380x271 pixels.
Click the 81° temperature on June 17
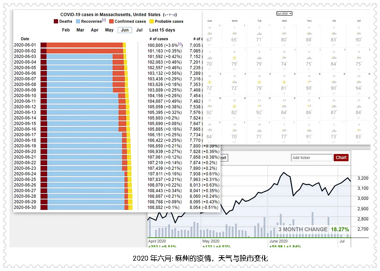point(284,88)
